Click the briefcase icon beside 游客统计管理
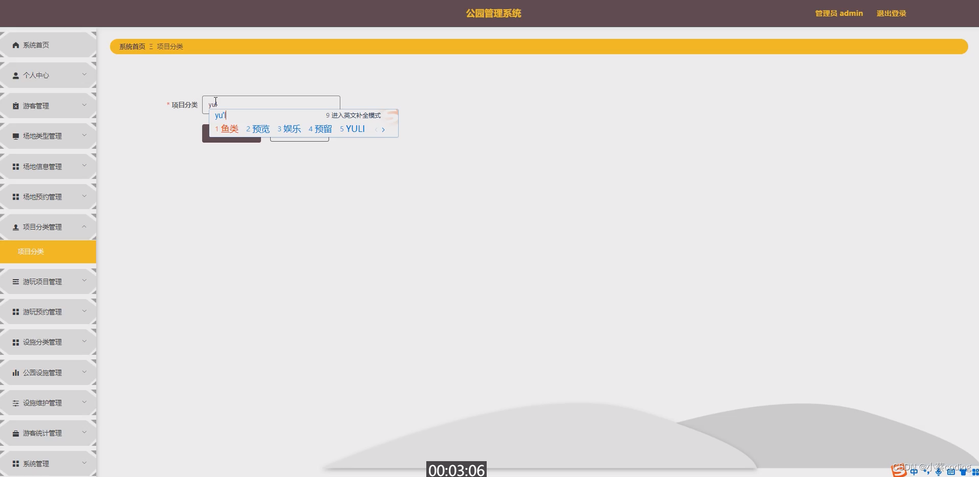This screenshot has height=477, width=979. [x=16, y=433]
